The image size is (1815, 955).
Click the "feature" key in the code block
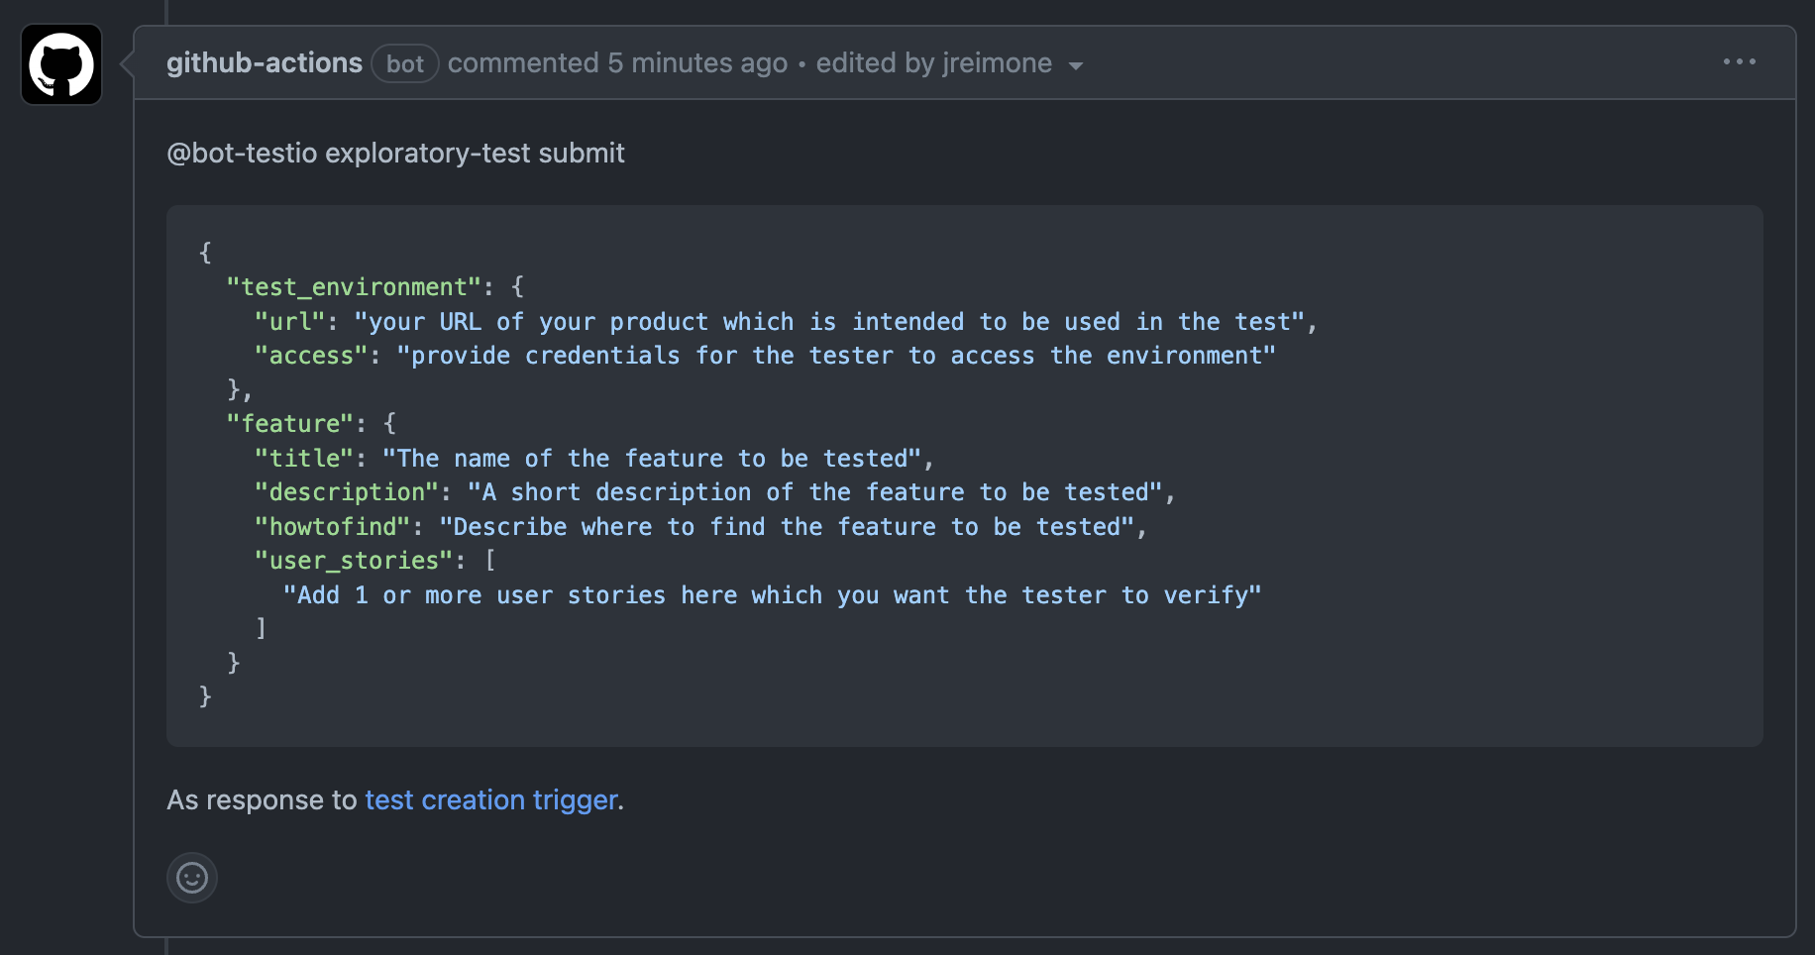[290, 424]
